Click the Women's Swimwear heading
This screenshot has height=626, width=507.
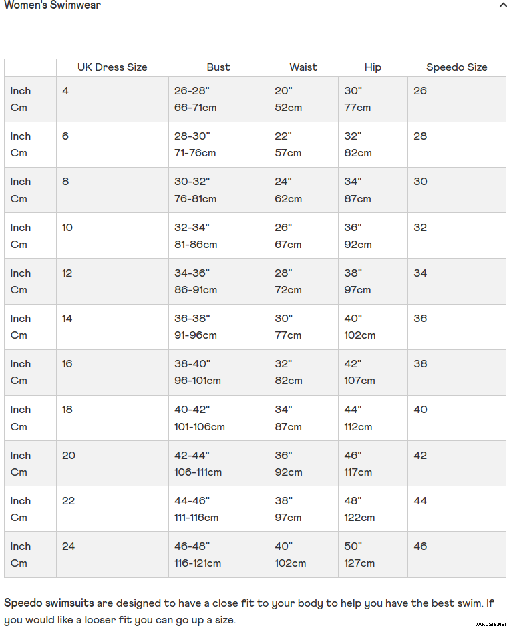52,5
